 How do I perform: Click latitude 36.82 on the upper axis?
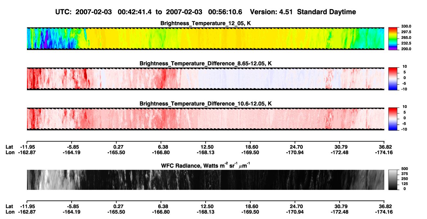[x=386, y=147]
